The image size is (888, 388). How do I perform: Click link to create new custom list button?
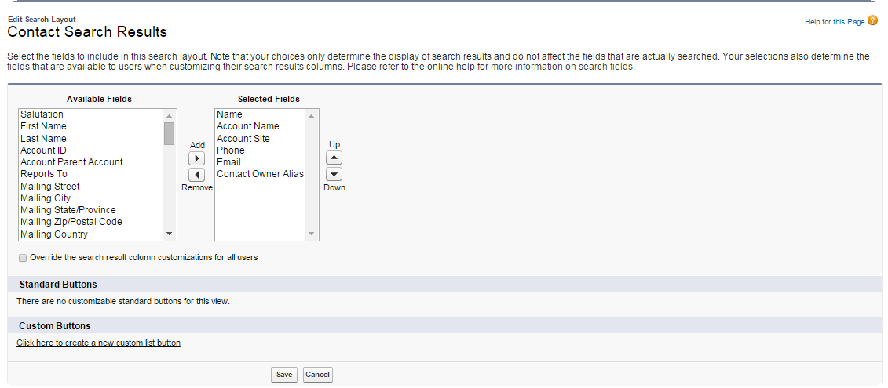pyautogui.click(x=99, y=343)
